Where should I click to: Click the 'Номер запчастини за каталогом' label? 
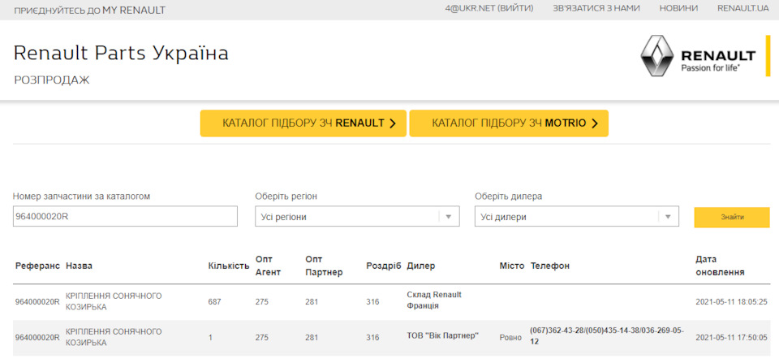pos(81,197)
